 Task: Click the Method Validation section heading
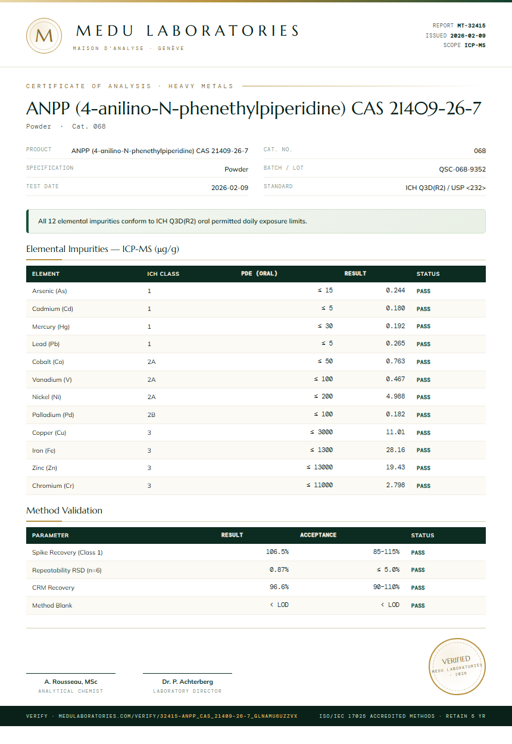[64, 510]
